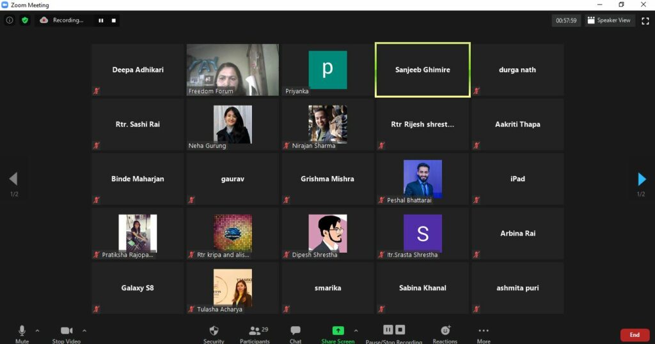Pause the recording in top bar
655x344 pixels.
coord(100,20)
